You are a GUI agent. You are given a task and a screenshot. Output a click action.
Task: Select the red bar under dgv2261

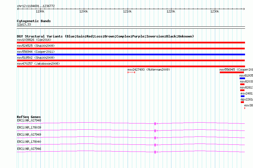click(x=242, y=102)
